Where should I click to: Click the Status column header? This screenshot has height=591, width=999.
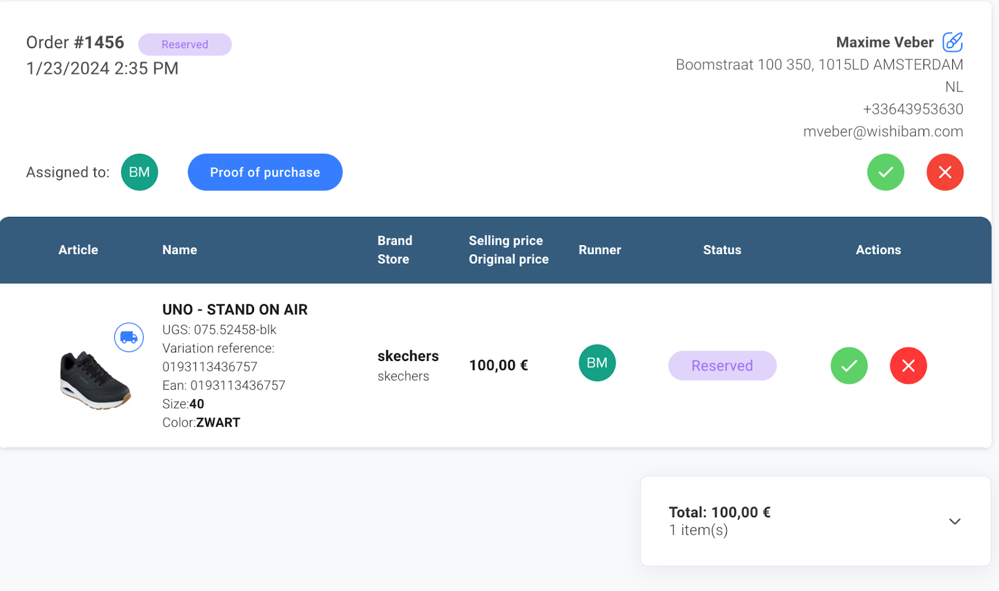[722, 250]
